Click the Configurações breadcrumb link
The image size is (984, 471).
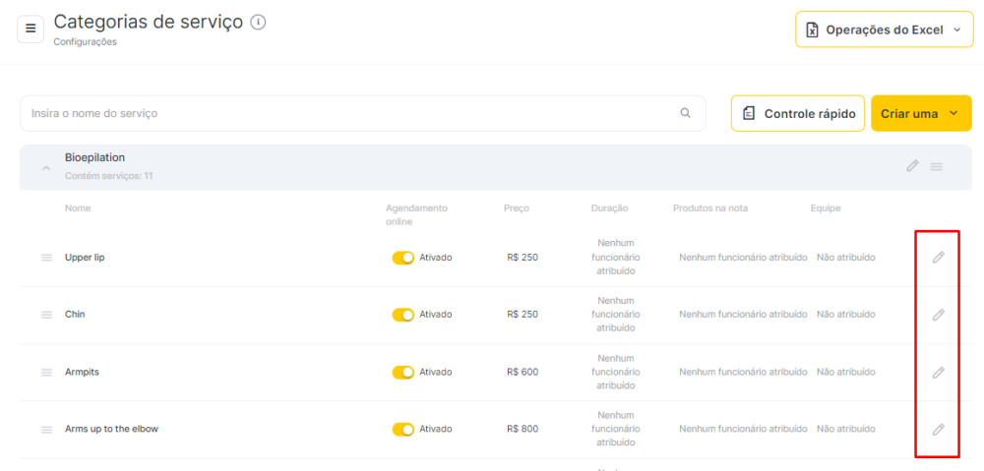click(85, 42)
